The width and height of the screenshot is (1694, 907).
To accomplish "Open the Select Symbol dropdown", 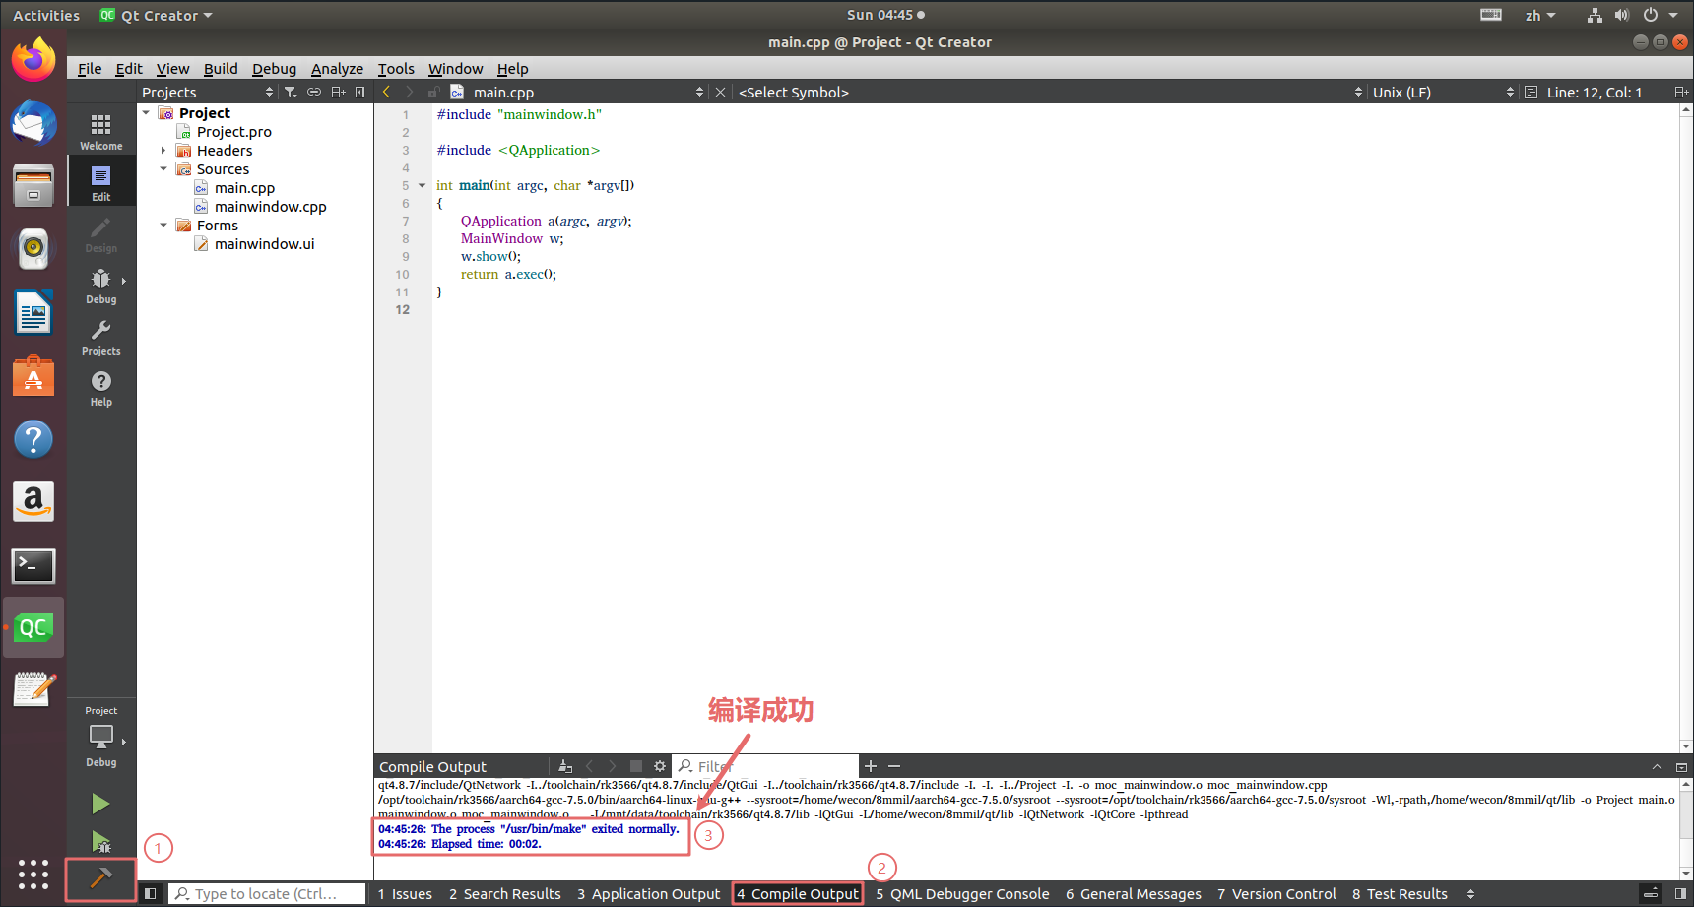I will [1049, 93].
